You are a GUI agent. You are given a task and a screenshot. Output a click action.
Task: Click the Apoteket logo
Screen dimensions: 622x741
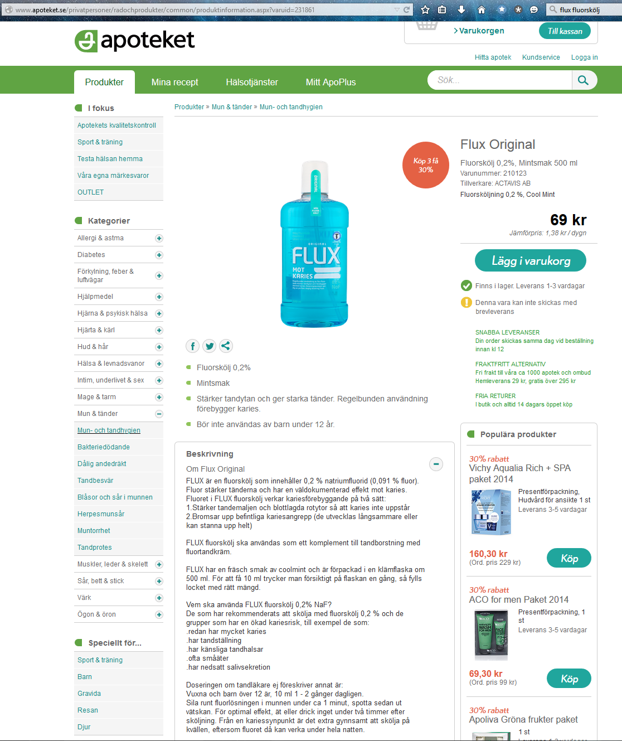tap(134, 41)
